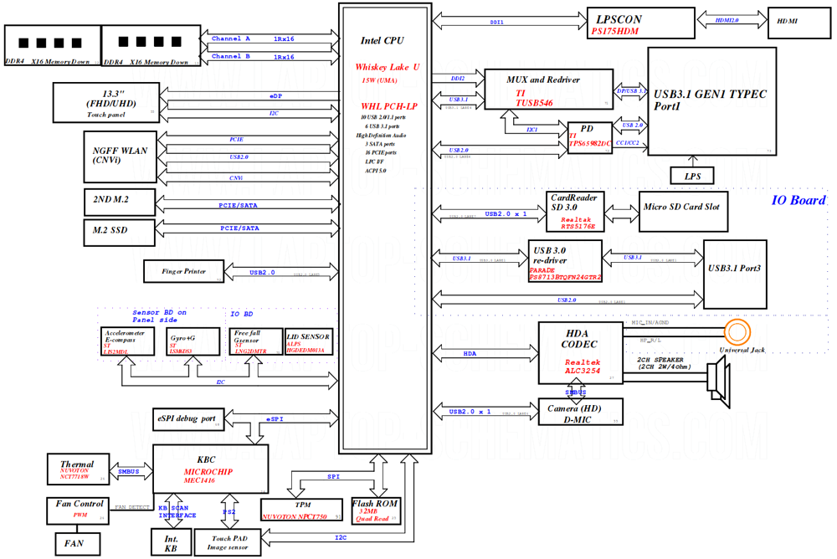
Task: Select the NGFF WLAN (CNVi) block
Action: point(120,157)
